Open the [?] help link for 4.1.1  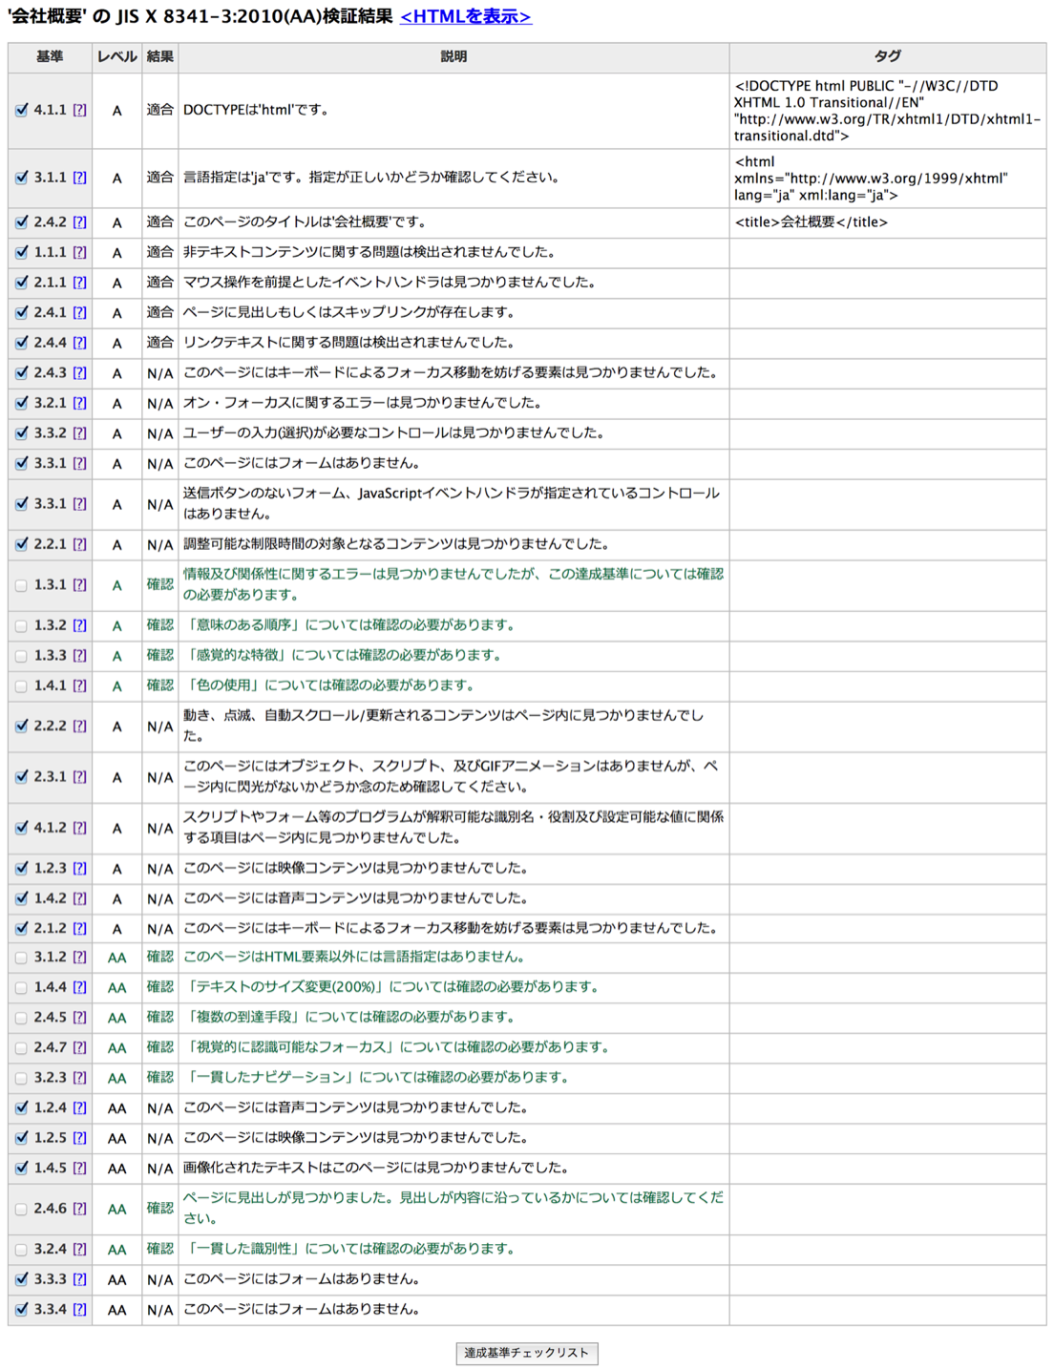[x=79, y=109]
